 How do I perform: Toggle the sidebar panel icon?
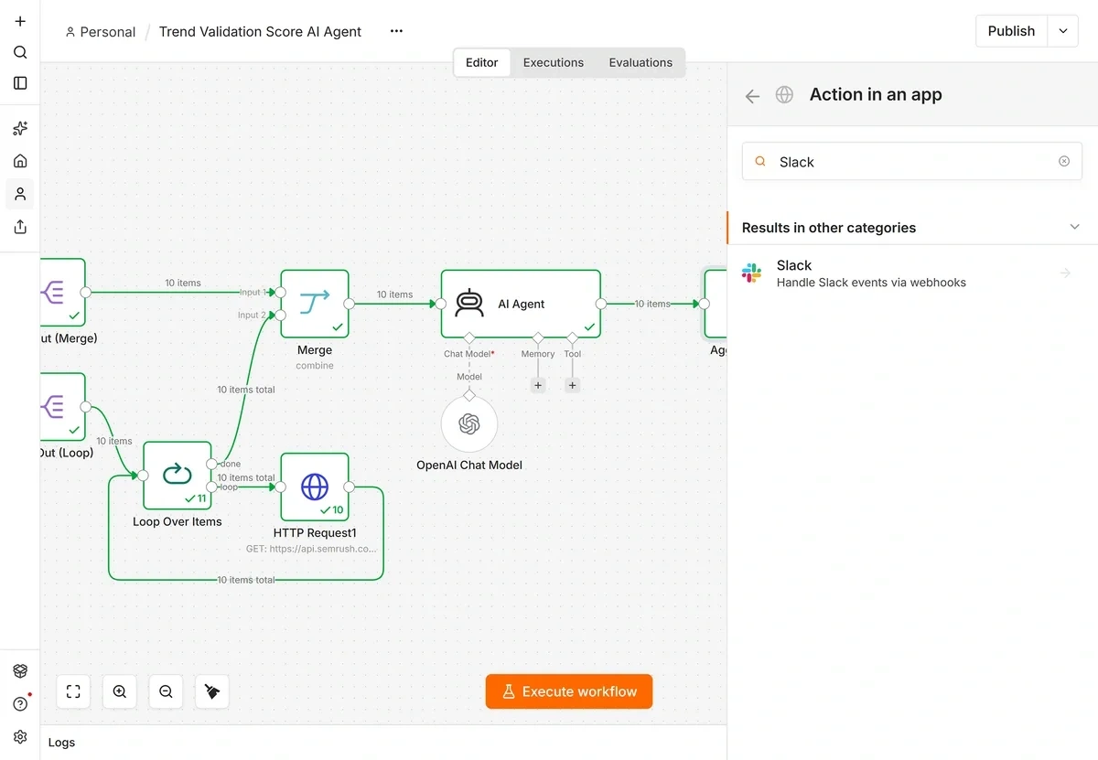(20, 83)
